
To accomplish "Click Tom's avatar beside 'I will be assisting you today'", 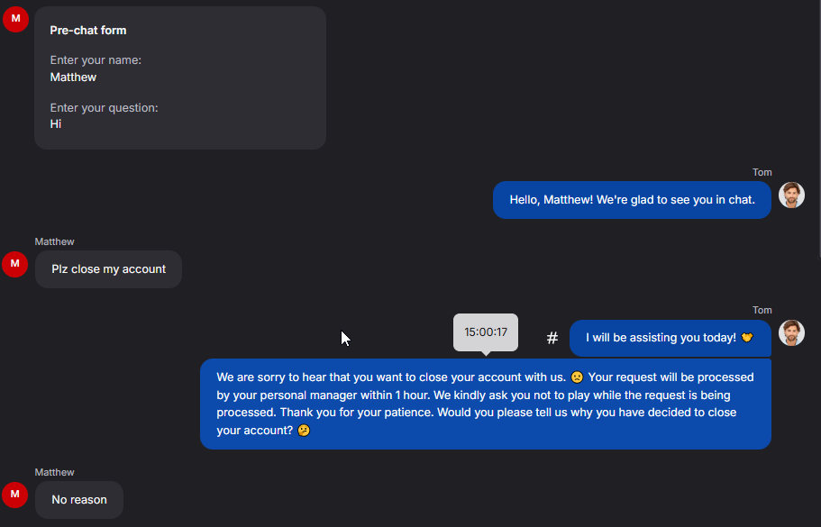I will (791, 332).
